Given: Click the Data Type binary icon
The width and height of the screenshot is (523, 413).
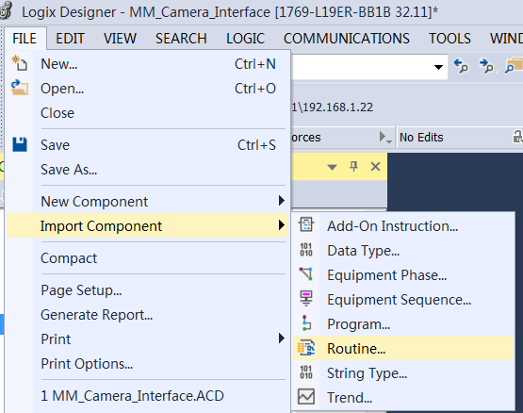Looking at the screenshot, I should coord(306,249).
